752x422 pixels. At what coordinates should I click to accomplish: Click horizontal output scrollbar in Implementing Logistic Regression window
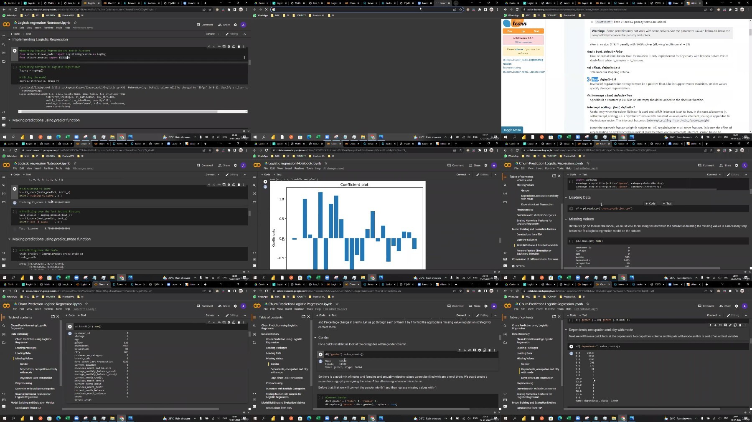point(133,111)
